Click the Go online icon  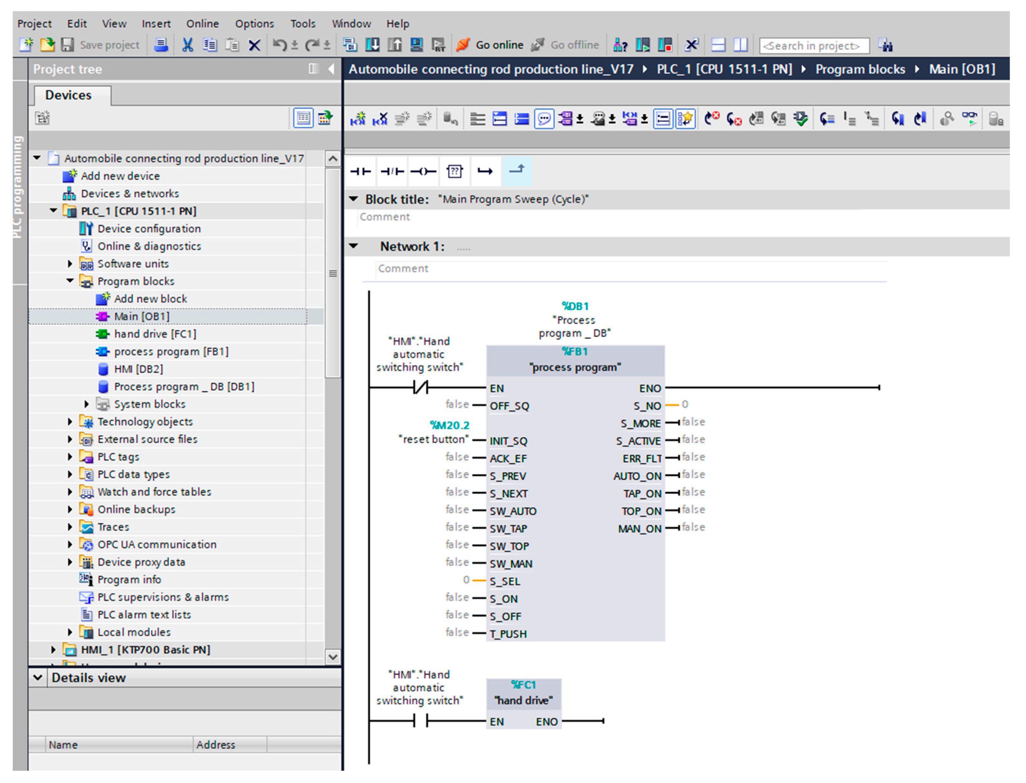(x=463, y=45)
